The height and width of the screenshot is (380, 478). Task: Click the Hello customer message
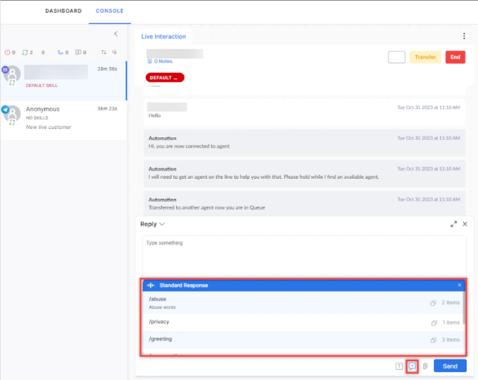coord(305,112)
